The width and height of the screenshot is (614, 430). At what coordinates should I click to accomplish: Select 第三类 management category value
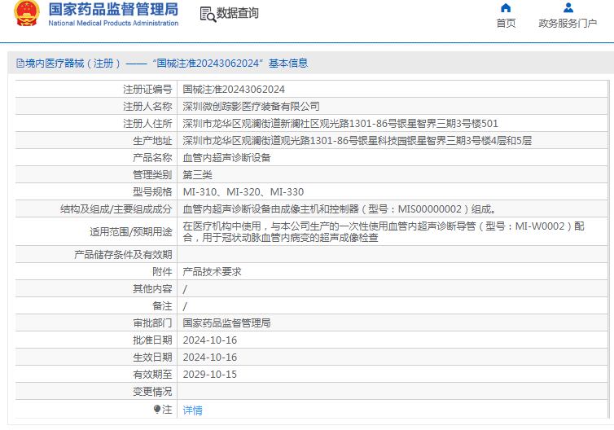[197, 174]
